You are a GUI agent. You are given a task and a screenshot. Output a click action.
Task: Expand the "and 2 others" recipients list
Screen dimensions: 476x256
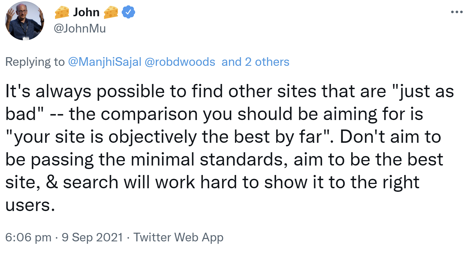tap(255, 62)
